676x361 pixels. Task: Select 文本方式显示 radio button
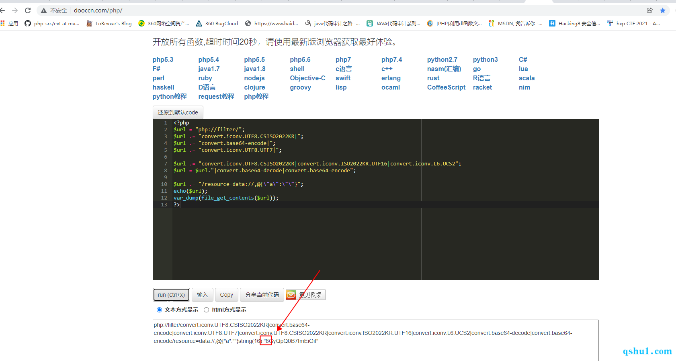pos(159,310)
